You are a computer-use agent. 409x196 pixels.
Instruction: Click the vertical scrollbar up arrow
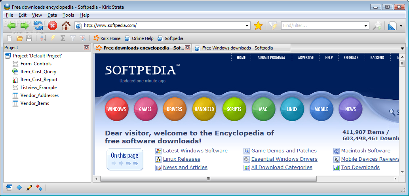tap(402, 56)
